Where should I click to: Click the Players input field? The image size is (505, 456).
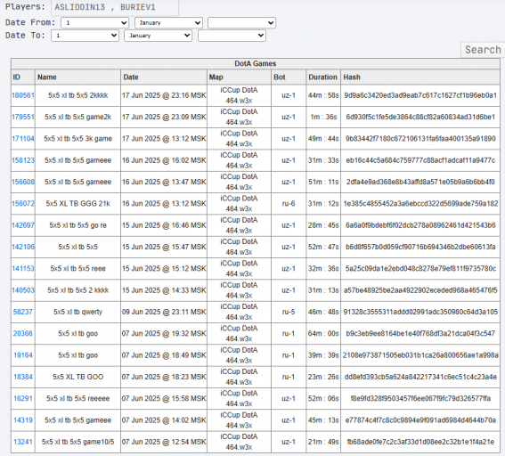pyautogui.click(x=115, y=7)
